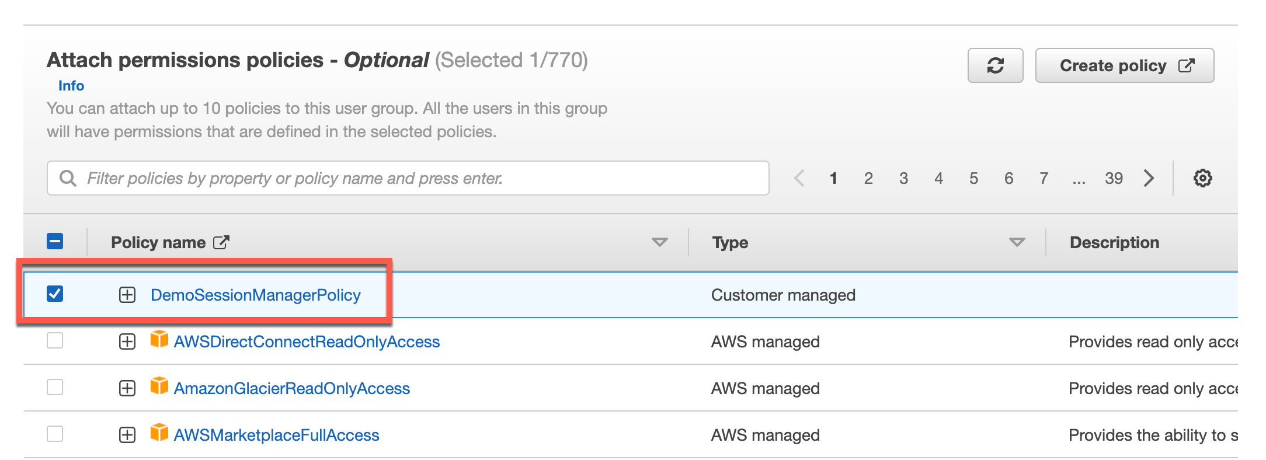Image resolution: width=1266 pixels, height=460 pixels.
Task: Click the AWSDirectConnectReadOnlyAccess orange box icon
Action: [159, 339]
